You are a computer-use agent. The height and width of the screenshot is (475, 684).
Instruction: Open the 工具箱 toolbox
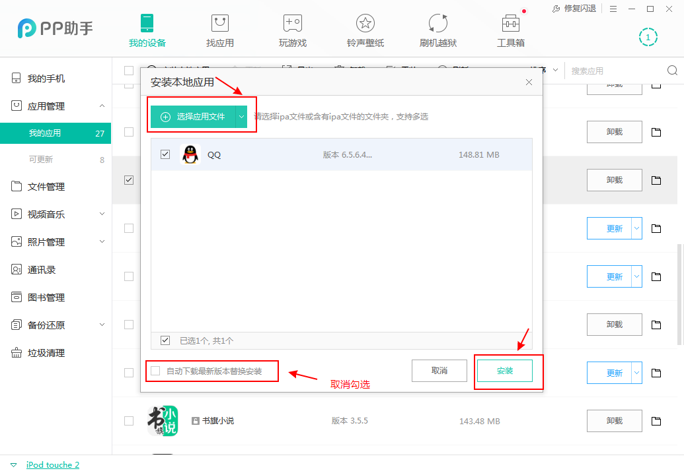tap(510, 30)
